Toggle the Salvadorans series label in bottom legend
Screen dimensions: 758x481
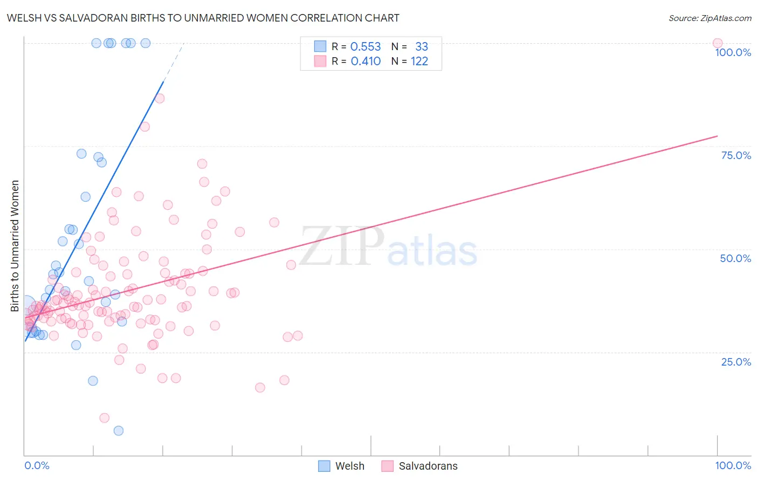[x=428, y=466]
